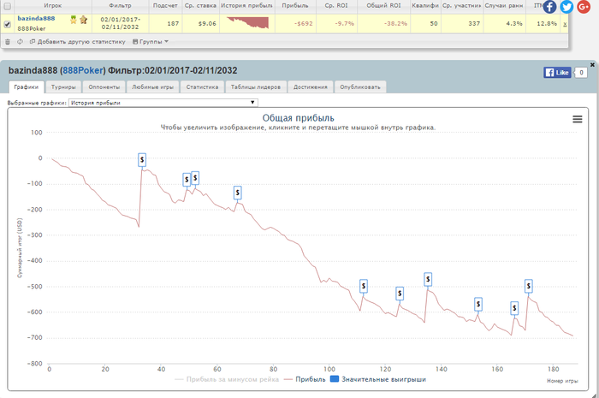Click the green leaderboard badge beside bazinda888
This screenshot has height=398, width=599.
point(74,20)
